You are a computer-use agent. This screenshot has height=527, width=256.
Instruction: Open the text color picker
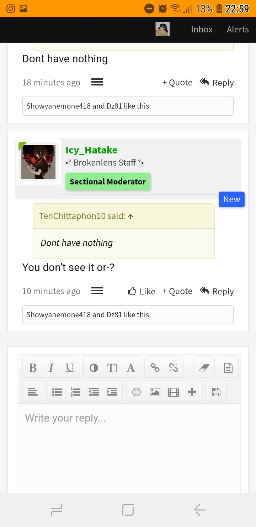click(94, 367)
